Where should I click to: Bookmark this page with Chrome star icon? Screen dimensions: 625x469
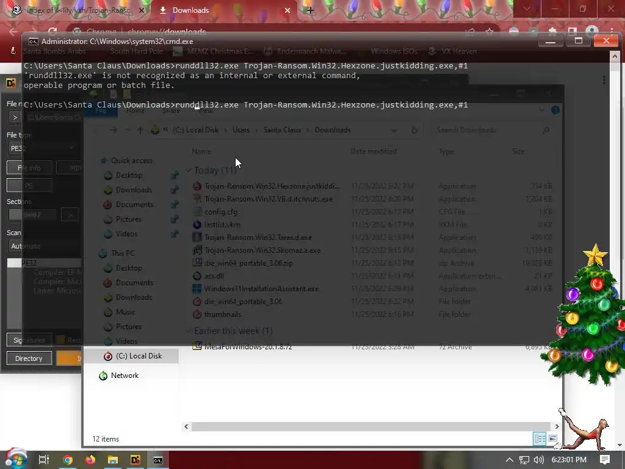click(x=490, y=32)
